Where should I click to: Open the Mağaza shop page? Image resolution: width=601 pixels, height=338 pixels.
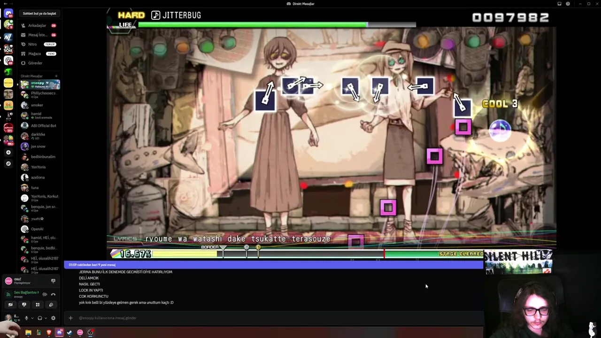[39, 54]
